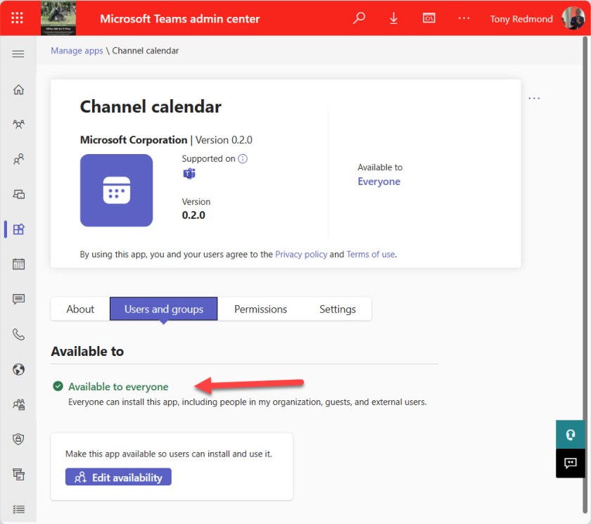
Task: Switch to the Settings tab
Action: coord(337,309)
